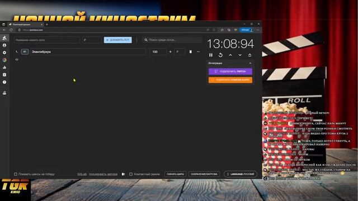The width and height of the screenshot is (358, 201).
Task: Click the download balls button
Action: [175, 174]
